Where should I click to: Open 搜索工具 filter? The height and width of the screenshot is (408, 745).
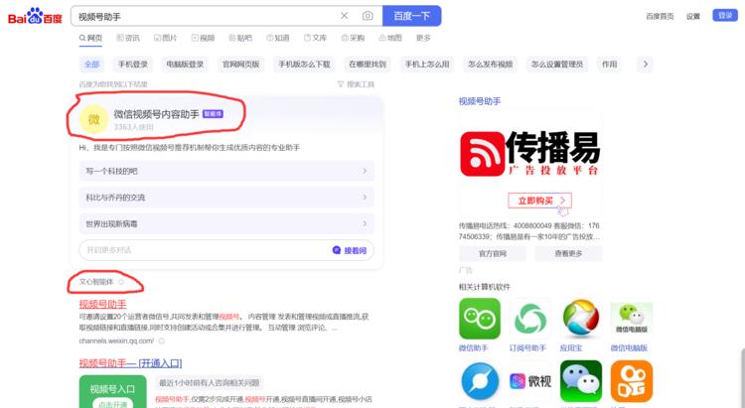click(x=356, y=84)
